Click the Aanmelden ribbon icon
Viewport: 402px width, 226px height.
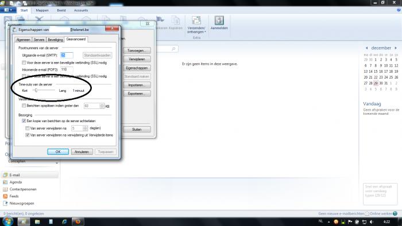[219, 21]
